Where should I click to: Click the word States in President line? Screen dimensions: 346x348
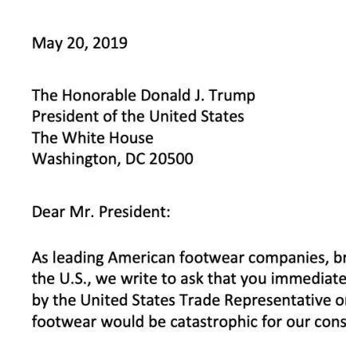click(x=222, y=117)
